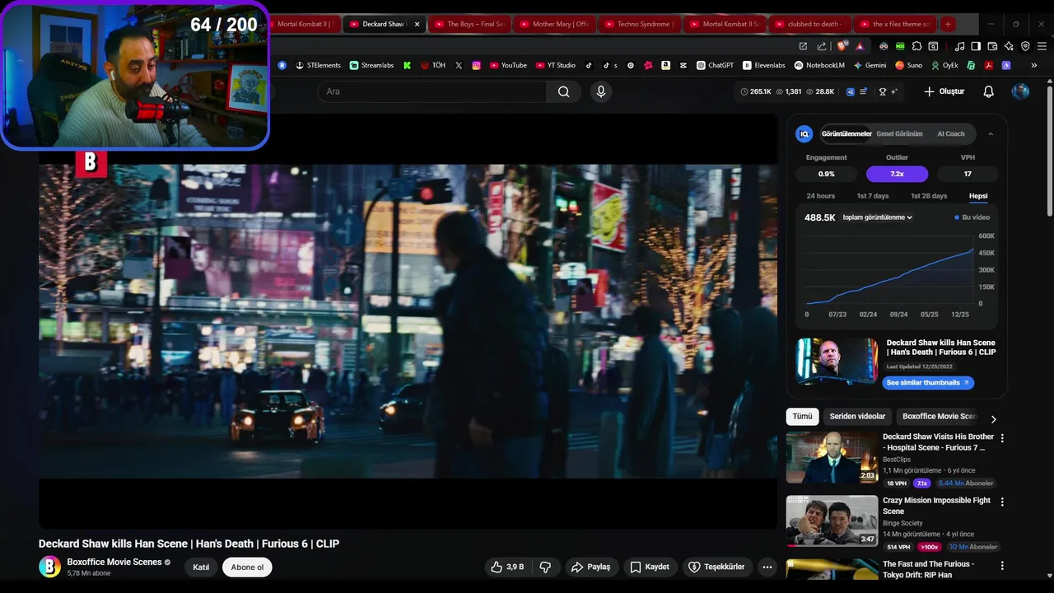Image resolution: width=1054 pixels, height=593 pixels.
Task: Open options for the Hospital Scene video
Action: click(x=1002, y=438)
